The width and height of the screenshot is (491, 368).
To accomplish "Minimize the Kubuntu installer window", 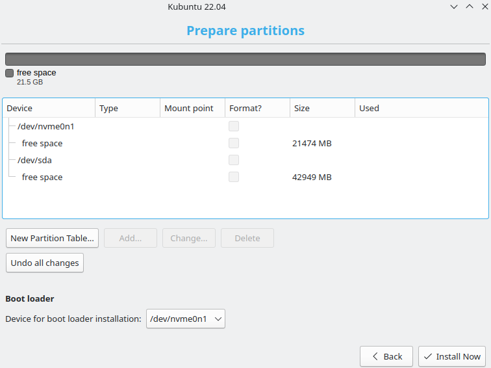I will [x=454, y=7].
